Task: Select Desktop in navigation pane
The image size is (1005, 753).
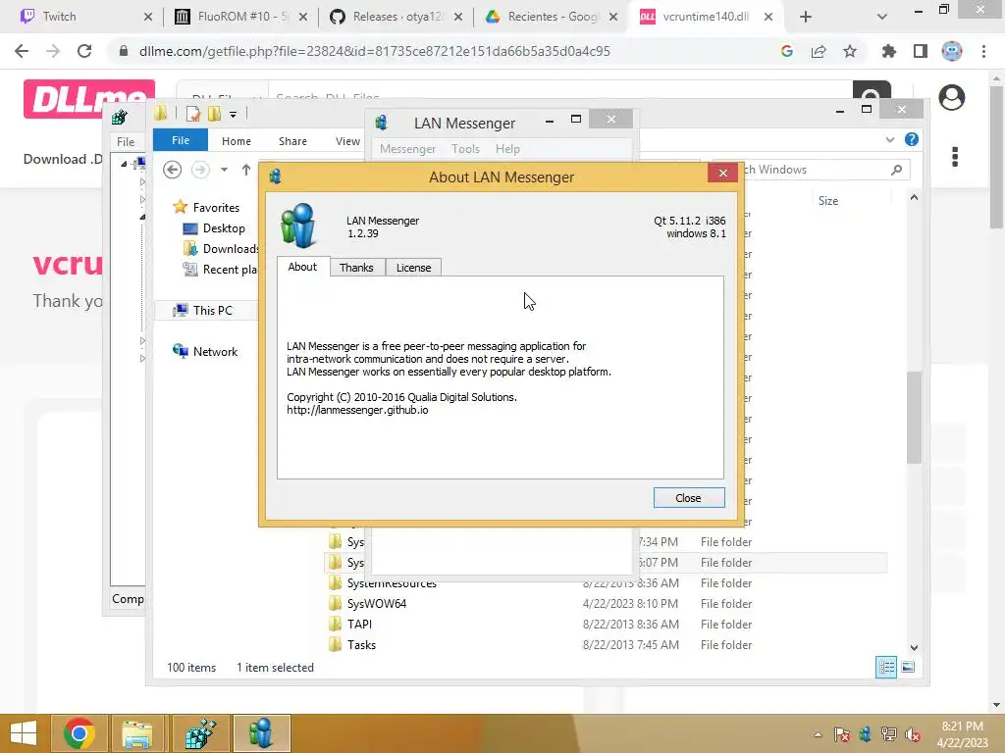Action: coord(224,227)
